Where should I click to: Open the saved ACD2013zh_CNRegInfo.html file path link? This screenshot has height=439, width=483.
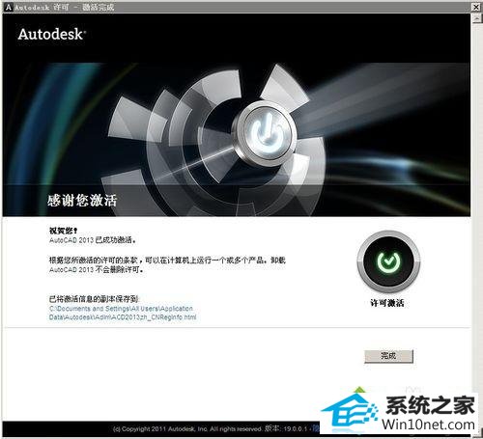pyautogui.click(x=123, y=313)
